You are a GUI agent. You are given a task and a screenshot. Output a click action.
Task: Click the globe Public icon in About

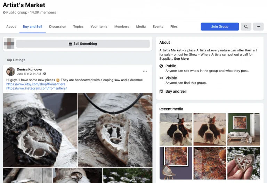point(161,66)
